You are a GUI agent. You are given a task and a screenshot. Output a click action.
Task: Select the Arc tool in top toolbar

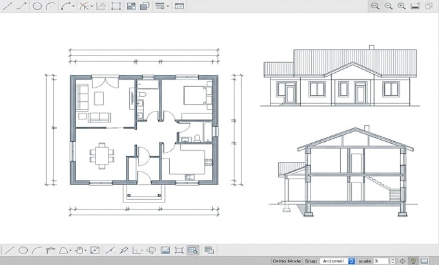[50, 6]
